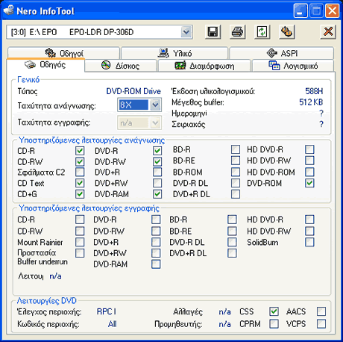Toggle the AACS checkbox

[x=321, y=311]
